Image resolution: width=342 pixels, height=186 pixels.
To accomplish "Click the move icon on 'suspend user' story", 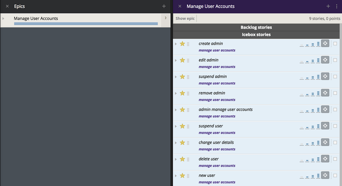I will [325, 126].
